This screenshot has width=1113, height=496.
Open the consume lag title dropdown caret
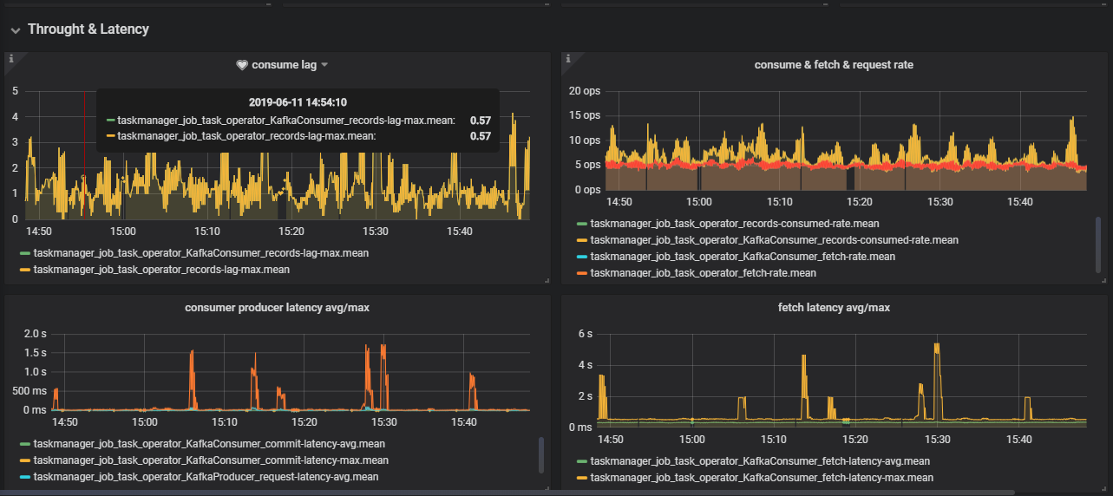point(324,65)
